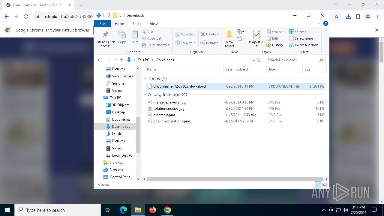Image resolution: width=384 pixels, height=216 pixels.
Task: Click Cut in Clipboard group
Action: (148, 32)
